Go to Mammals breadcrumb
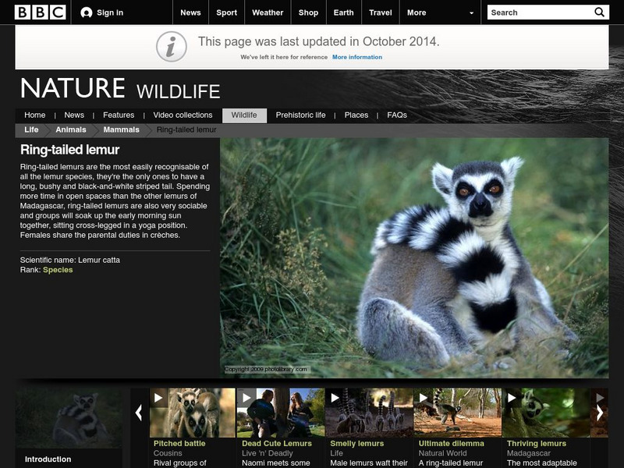624x468 pixels. click(x=122, y=129)
